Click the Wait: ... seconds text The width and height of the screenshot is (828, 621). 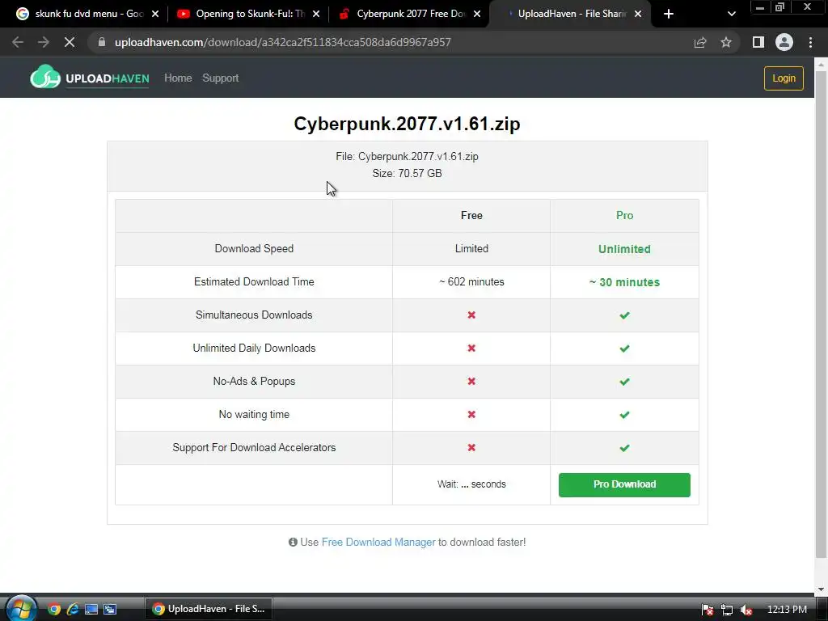(471, 484)
